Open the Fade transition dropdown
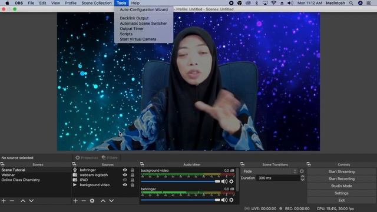 (x=269, y=171)
